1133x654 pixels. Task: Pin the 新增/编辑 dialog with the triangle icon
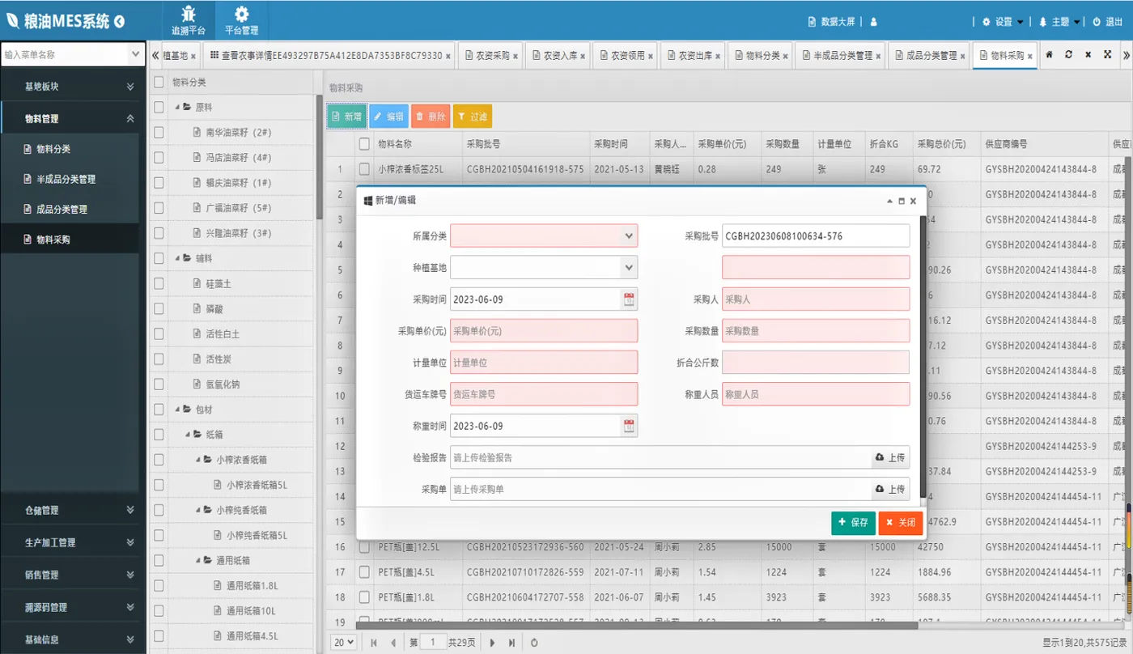[889, 200]
